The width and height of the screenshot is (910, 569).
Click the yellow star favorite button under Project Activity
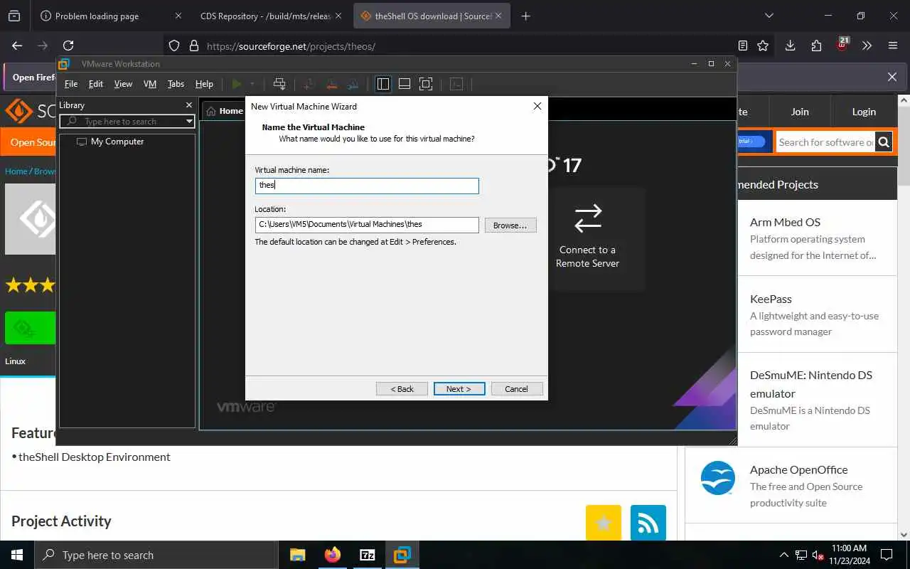(x=604, y=523)
